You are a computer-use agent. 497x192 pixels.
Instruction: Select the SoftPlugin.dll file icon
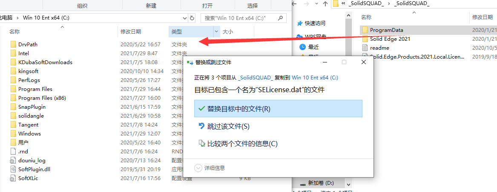pyautogui.click(x=13, y=169)
